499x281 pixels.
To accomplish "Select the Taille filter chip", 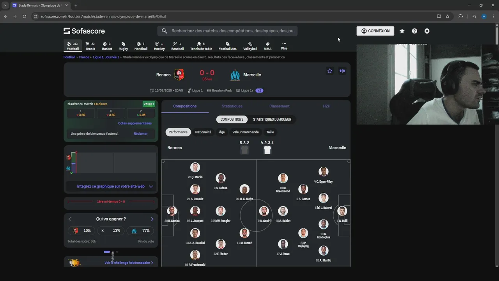I will tap(270, 132).
